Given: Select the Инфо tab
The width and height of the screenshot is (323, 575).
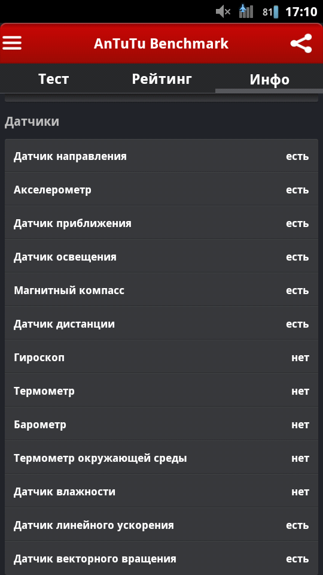Looking at the screenshot, I should click(269, 79).
